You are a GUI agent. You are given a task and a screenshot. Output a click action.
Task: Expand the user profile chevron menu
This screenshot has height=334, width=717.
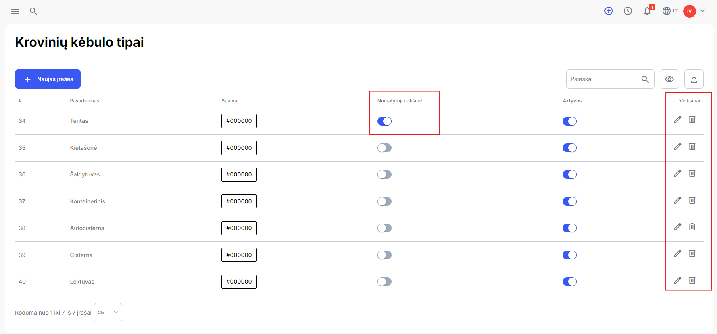[x=702, y=11]
